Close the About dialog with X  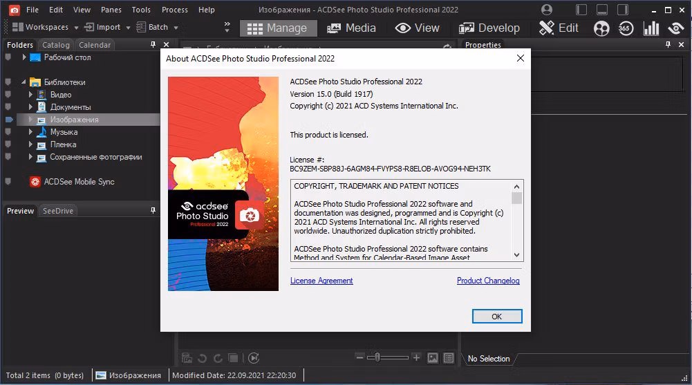(x=521, y=58)
